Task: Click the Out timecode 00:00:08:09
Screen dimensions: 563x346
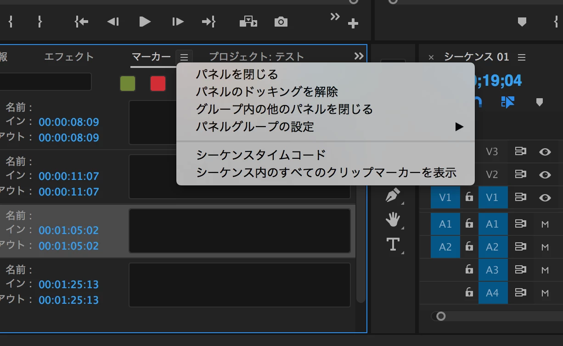Action: [x=69, y=138]
